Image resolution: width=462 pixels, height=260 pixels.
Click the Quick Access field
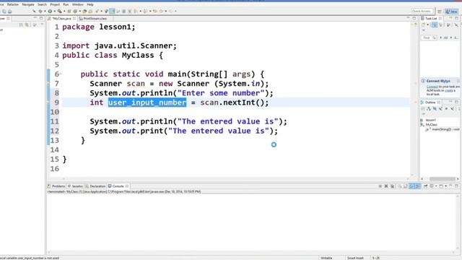pyautogui.click(x=422, y=11)
